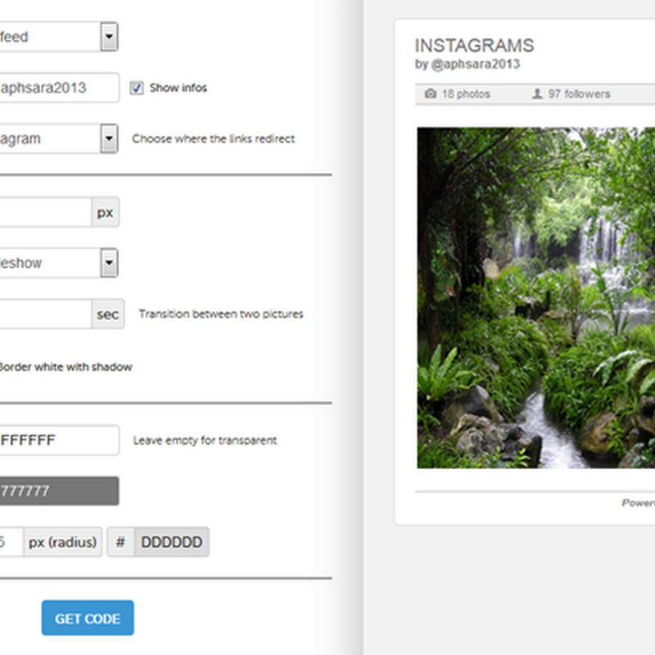Click the gray 777777 color field
Screen dimensions: 655x655
(59, 490)
